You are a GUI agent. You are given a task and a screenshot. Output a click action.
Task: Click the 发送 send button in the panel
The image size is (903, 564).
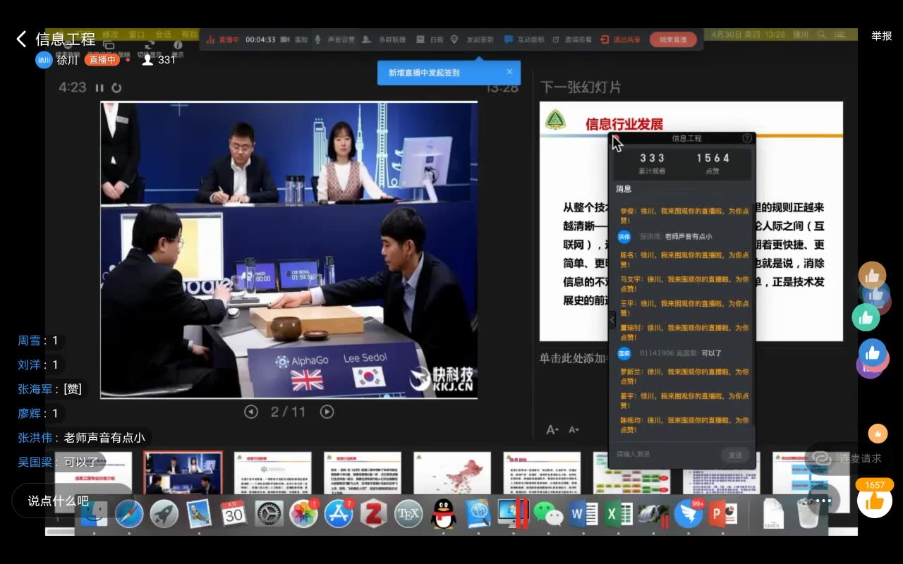(x=735, y=455)
